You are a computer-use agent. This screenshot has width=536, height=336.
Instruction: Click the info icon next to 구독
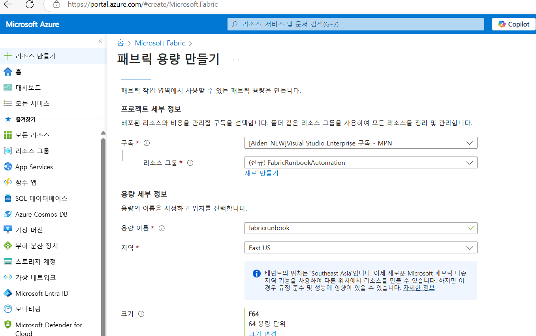point(147,143)
